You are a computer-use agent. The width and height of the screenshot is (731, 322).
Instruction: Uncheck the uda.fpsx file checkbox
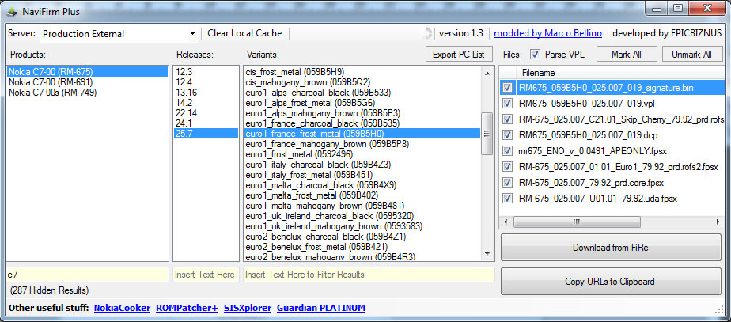[508, 199]
